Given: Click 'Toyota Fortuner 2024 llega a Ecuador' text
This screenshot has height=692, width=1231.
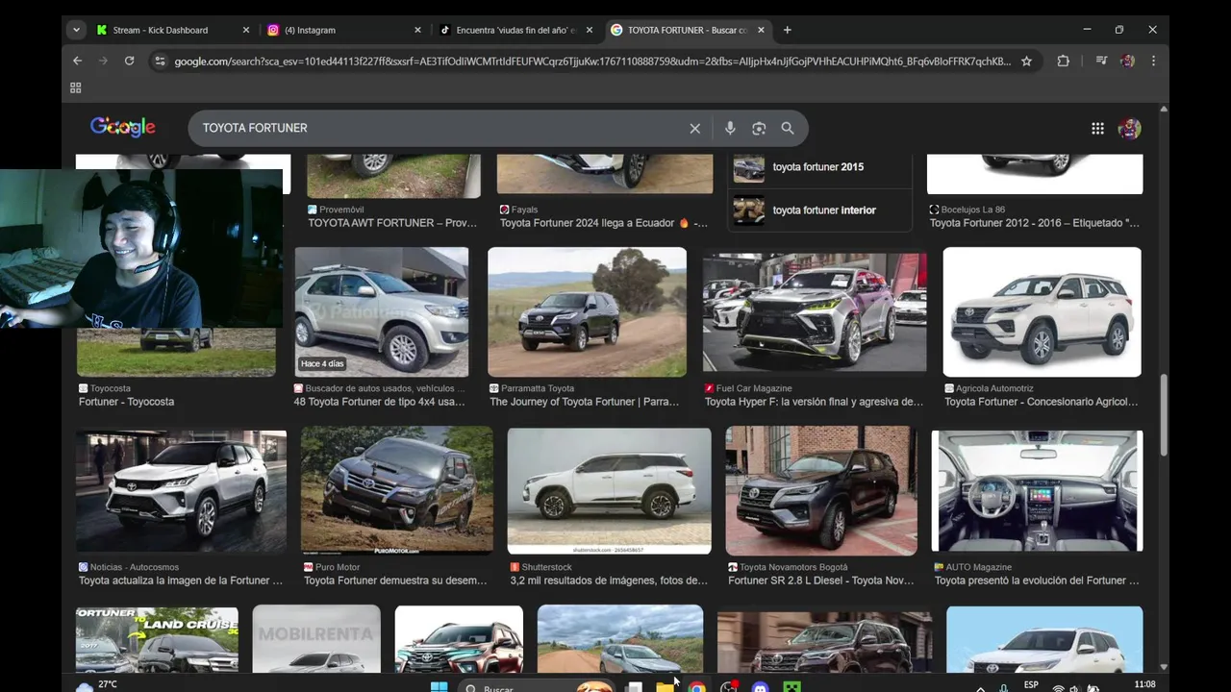Looking at the screenshot, I should pos(604,223).
